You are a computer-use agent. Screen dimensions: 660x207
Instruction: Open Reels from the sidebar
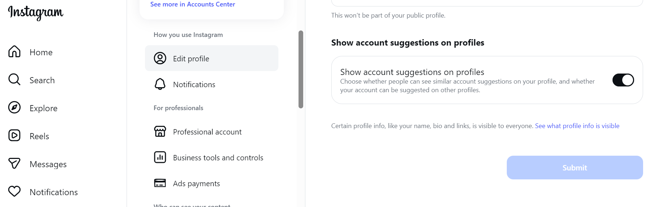click(x=14, y=136)
